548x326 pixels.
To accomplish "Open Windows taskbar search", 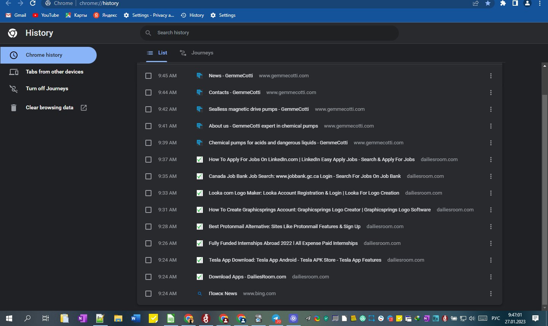I will point(27,318).
